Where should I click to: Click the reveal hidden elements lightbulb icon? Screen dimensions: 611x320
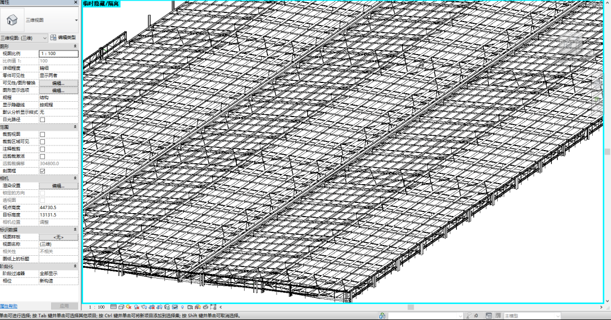point(183,307)
